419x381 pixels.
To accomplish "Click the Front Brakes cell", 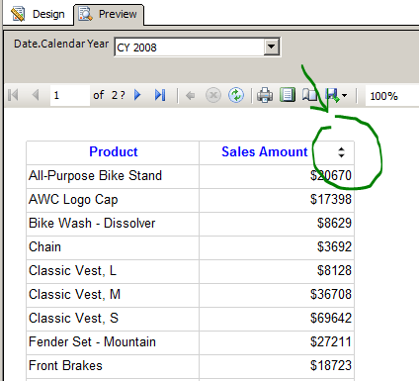I will point(113,366).
